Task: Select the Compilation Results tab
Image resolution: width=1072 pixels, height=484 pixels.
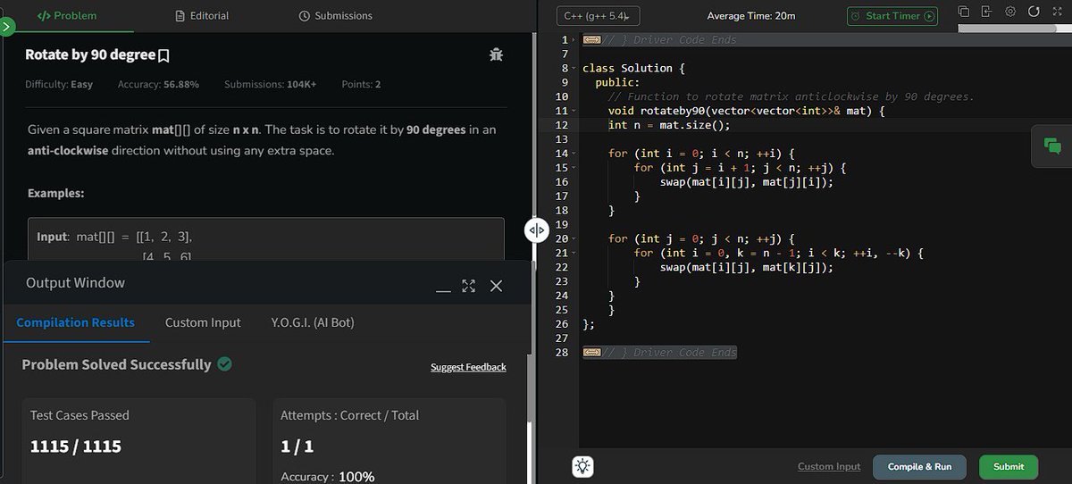Action: 76,322
